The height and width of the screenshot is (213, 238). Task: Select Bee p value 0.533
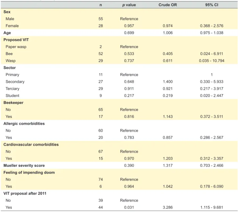[129, 54]
